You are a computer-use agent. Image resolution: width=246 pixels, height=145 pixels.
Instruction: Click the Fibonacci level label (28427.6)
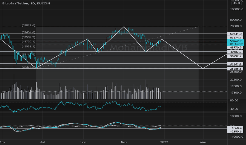(29, 67)
